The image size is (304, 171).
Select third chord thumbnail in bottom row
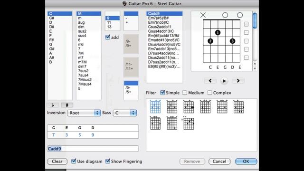pyautogui.click(x=188, y=123)
